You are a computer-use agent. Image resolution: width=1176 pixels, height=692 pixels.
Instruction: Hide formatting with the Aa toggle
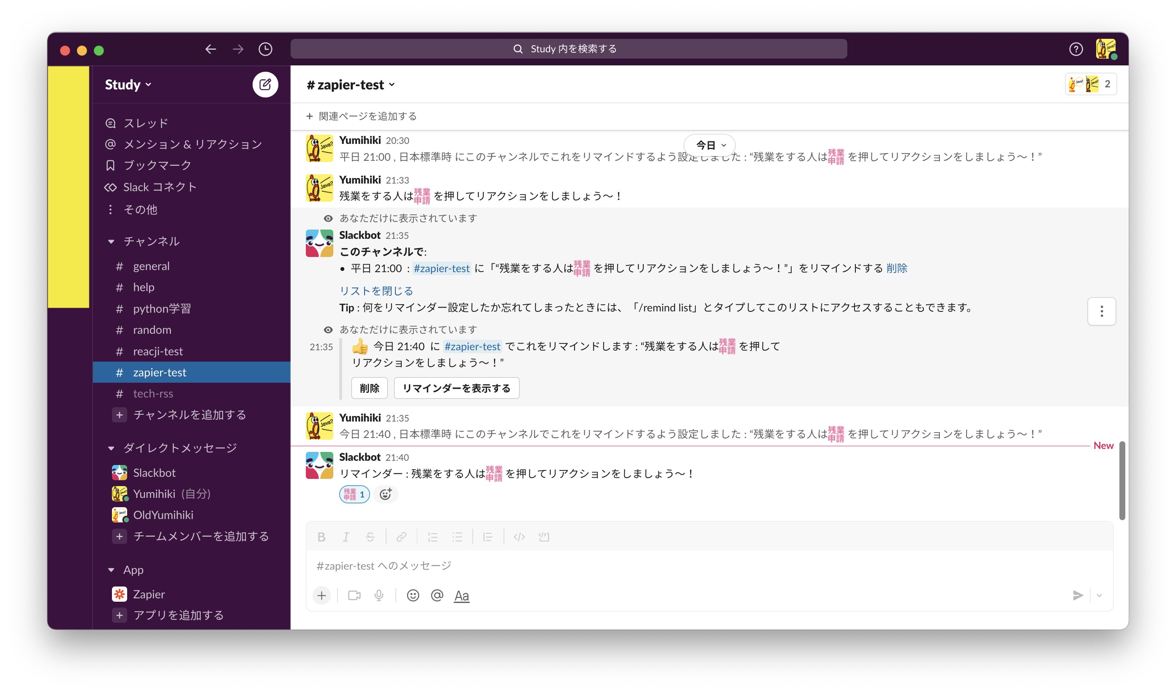[x=462, y=595]
